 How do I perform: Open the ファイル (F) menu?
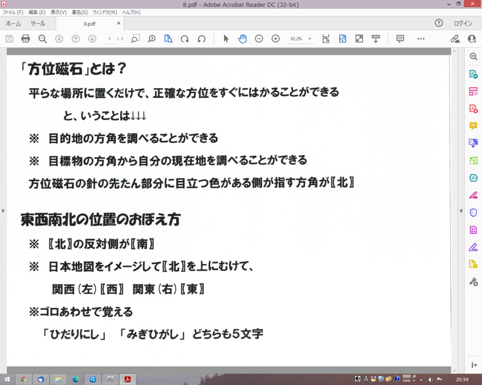point(13,12)
